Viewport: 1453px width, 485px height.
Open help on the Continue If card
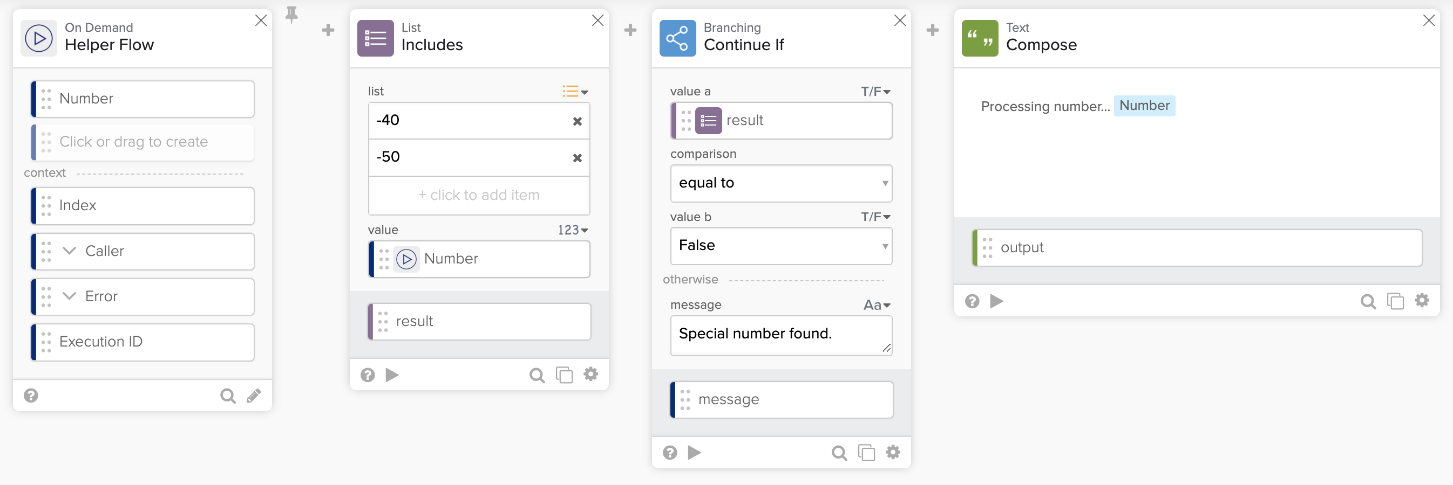pyautogui.click(x=669, y=452)
